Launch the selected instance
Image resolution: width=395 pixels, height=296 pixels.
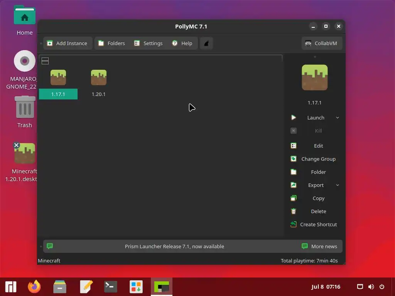(316, 118)
